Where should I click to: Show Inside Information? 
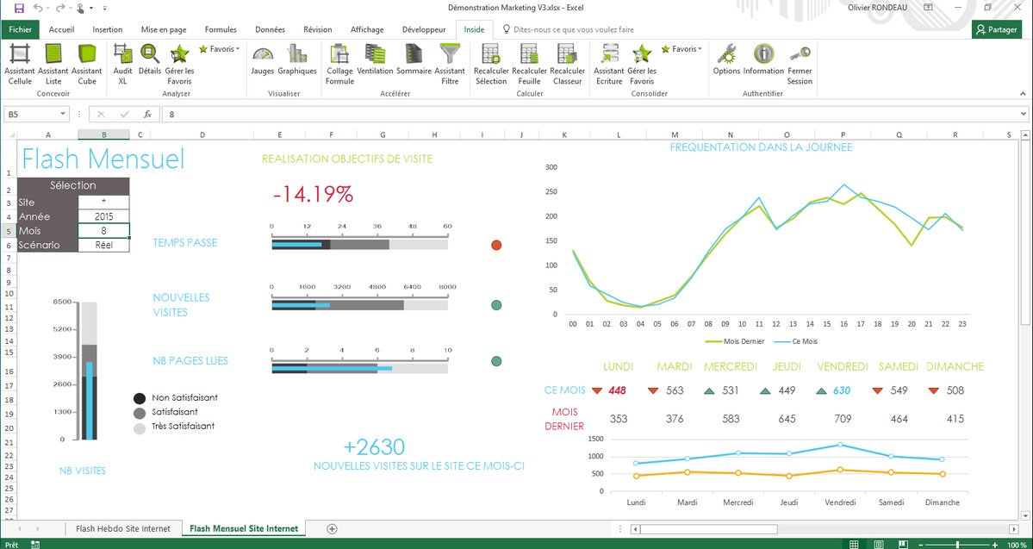(x=763, y=59)
